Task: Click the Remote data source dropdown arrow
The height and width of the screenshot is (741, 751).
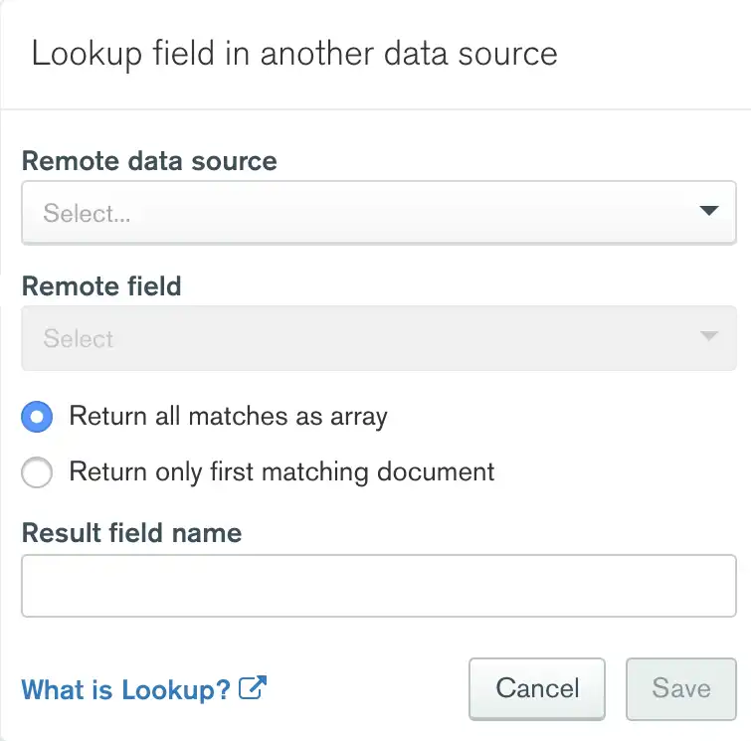Action: tap(708, 211)
